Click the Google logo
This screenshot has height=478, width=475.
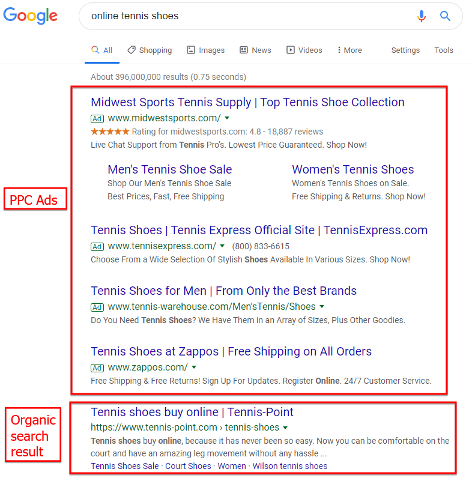30,16
